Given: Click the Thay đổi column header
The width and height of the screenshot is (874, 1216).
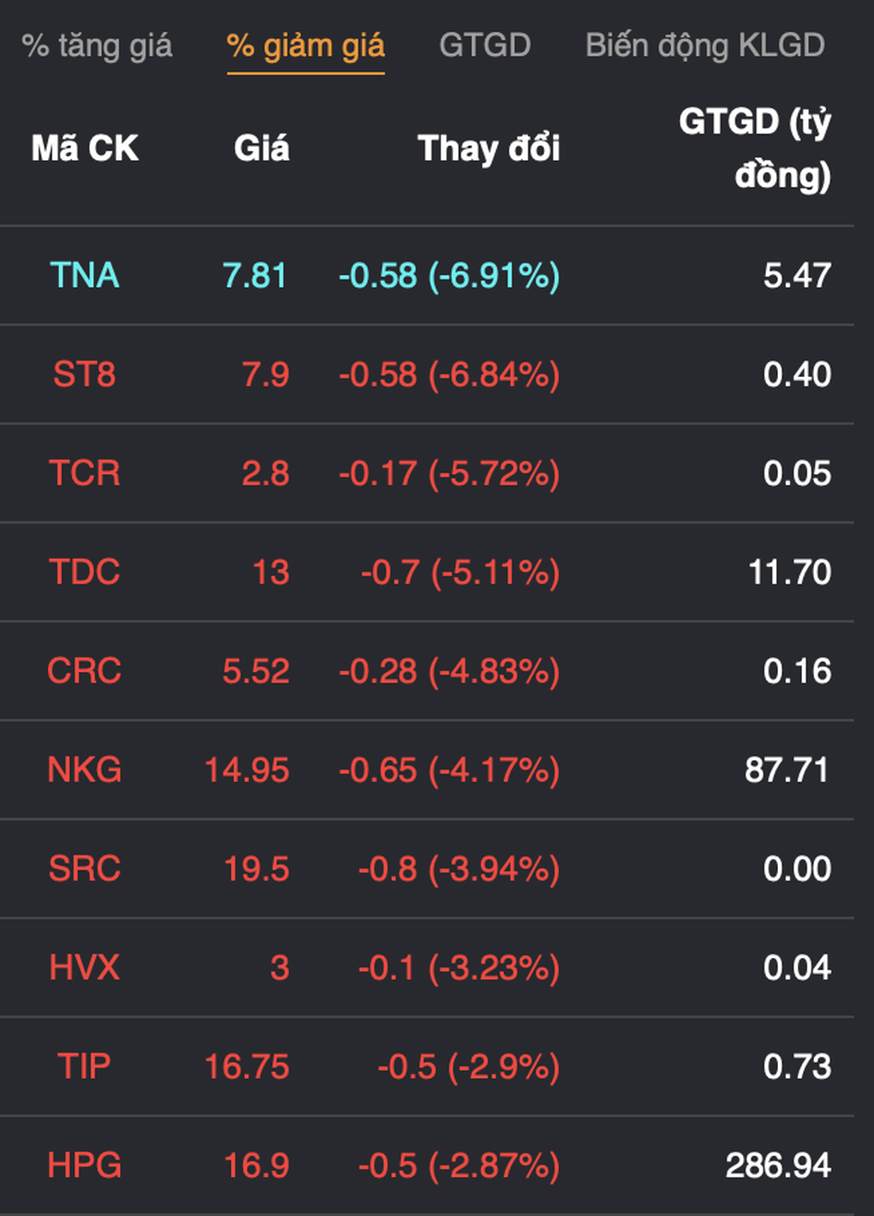Looking at the screenshot, I should pyautogui.click(x=488, y=148).
